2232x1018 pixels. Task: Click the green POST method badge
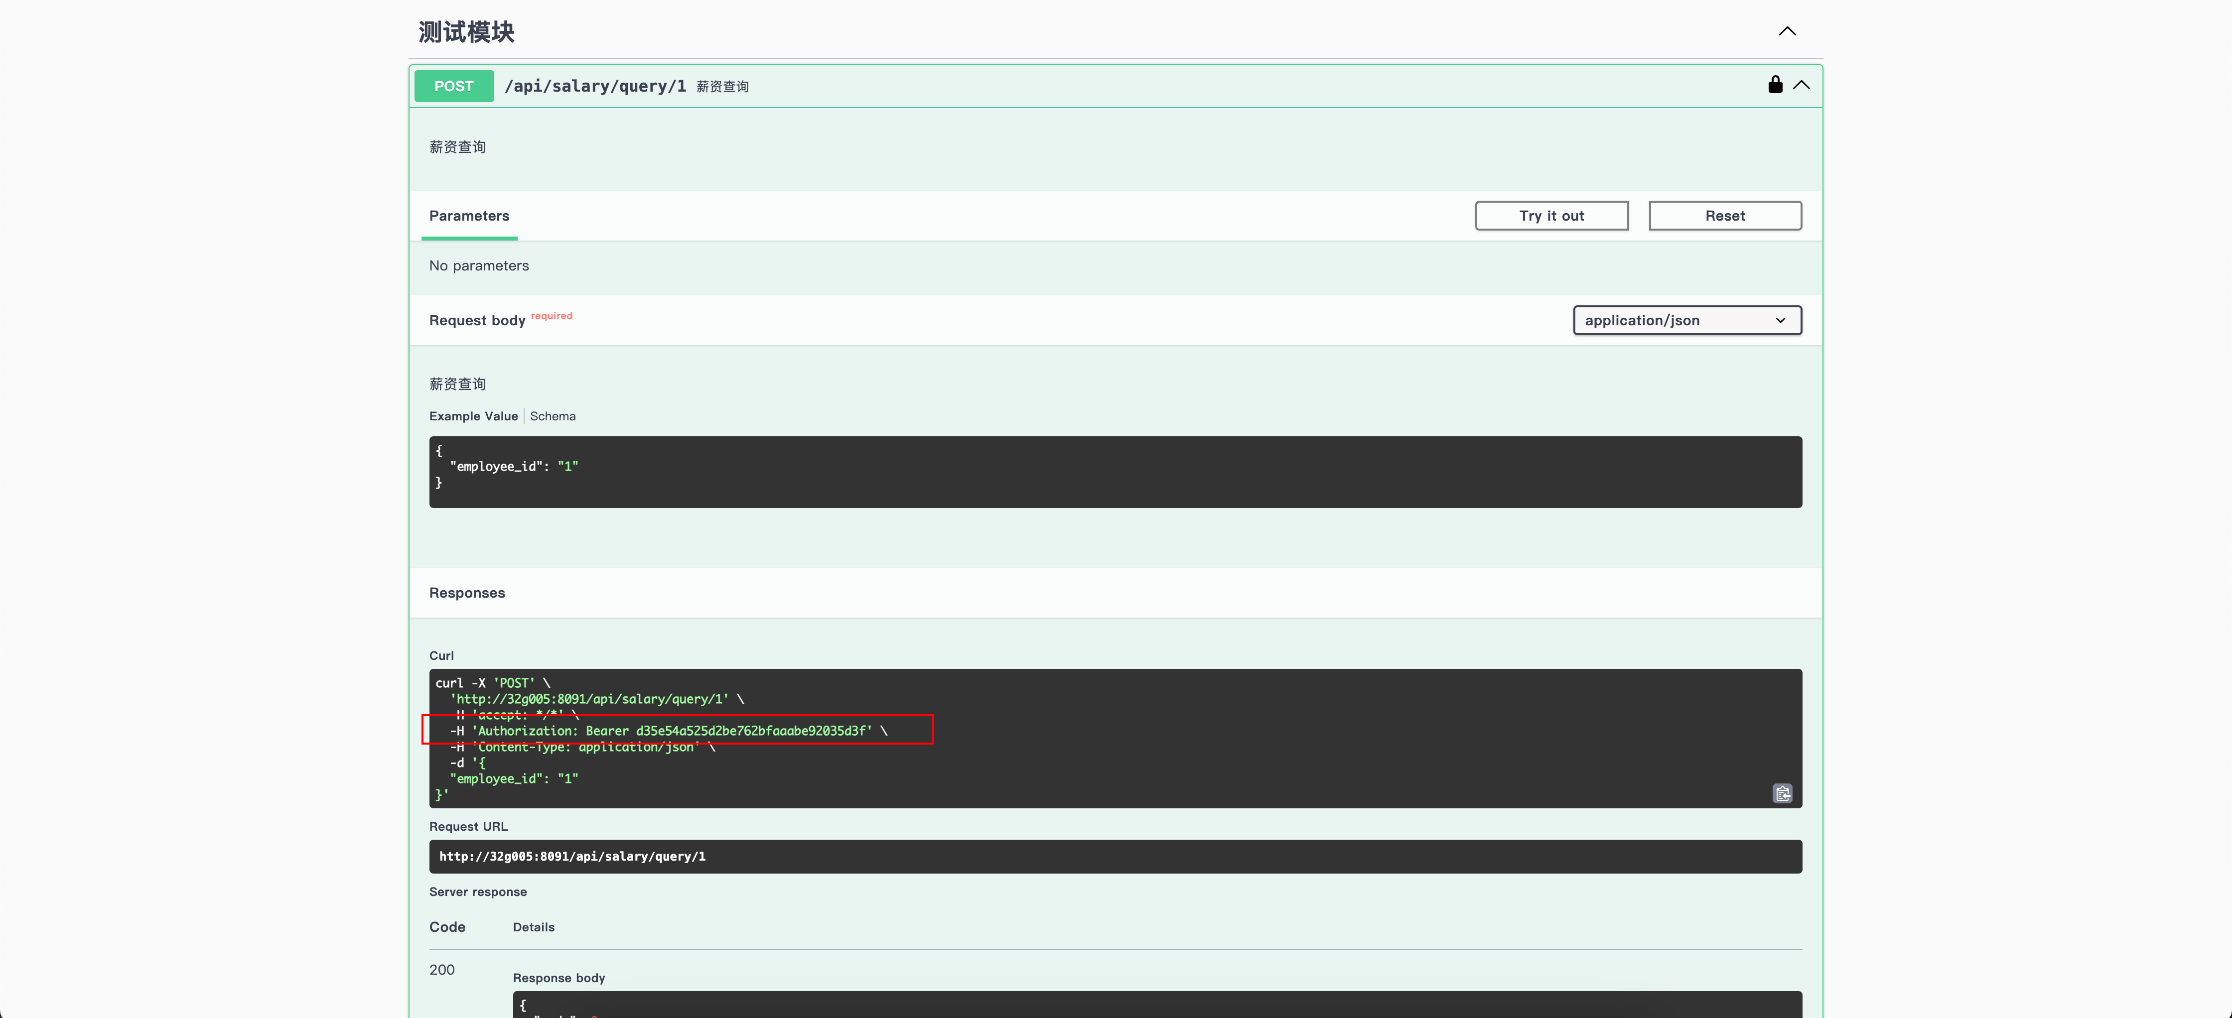[x=453, y=87]
